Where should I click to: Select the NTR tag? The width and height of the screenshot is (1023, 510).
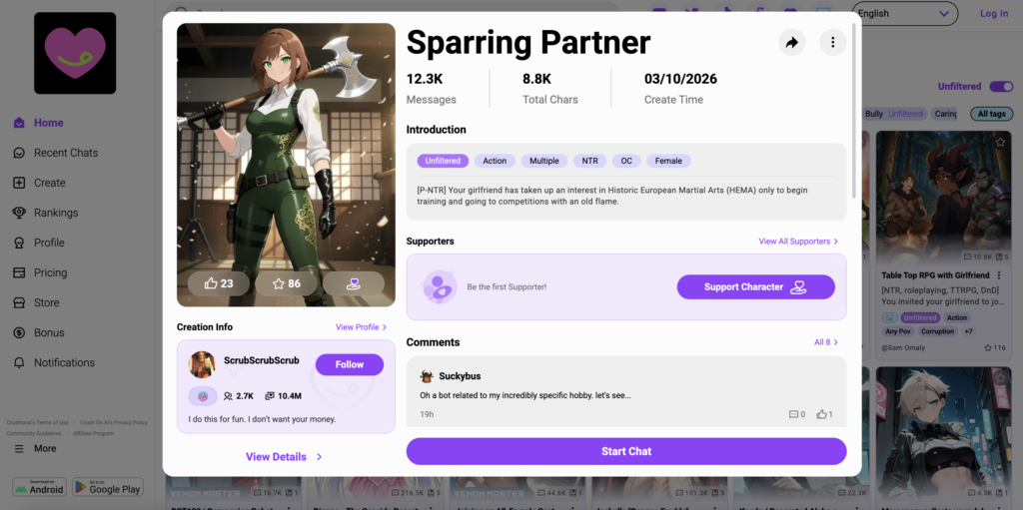coord(589,161)
